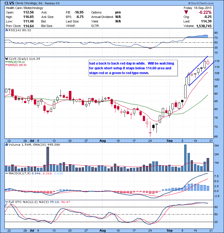Click the 80 level on the Stochastic axis
The height and width of the screenshot is (233, 224).
[216, 207]
